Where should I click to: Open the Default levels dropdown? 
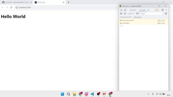(125, 17)
